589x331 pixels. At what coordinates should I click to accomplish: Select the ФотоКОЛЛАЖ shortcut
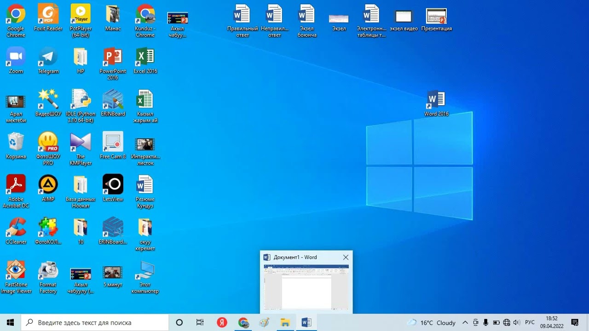coord(48,231)
